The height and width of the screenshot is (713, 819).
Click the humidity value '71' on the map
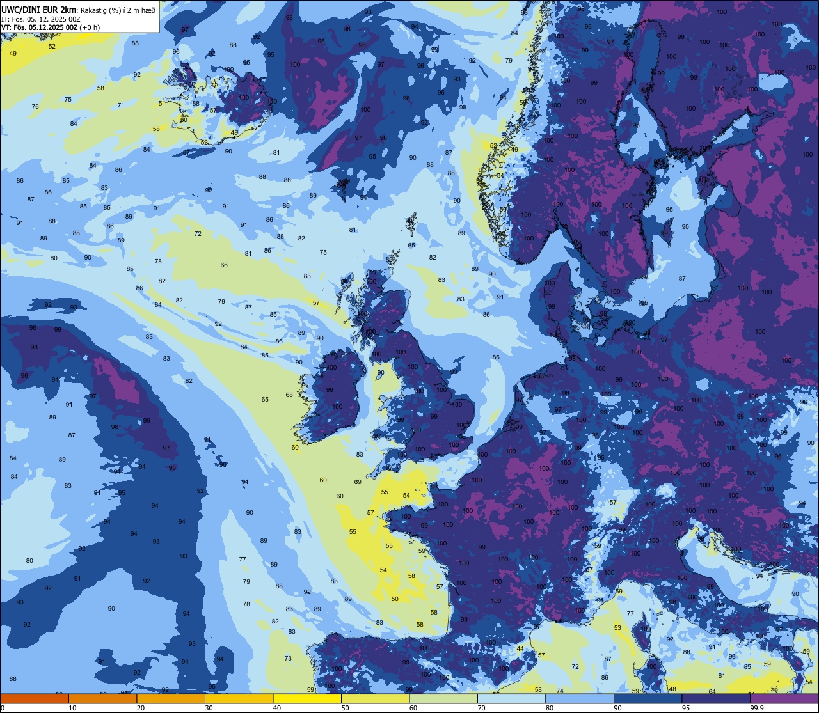121,105
